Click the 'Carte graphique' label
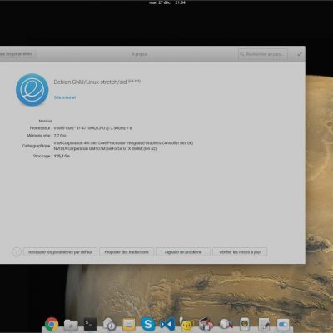This screenshot has height=333, width=333. (x=37, y=146)
